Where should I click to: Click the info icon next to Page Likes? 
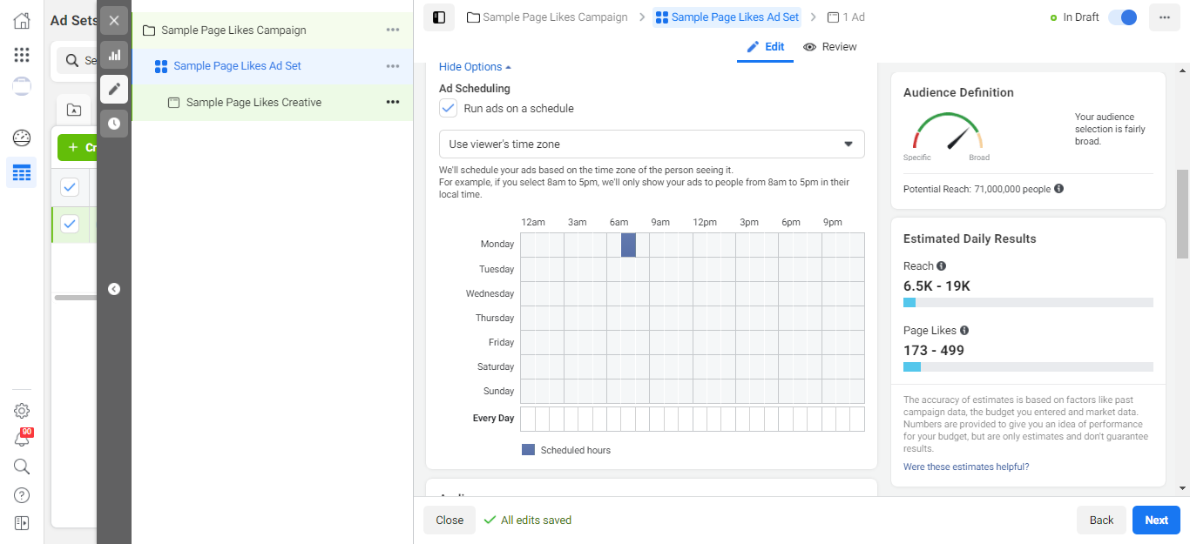(x=964, y=331)
